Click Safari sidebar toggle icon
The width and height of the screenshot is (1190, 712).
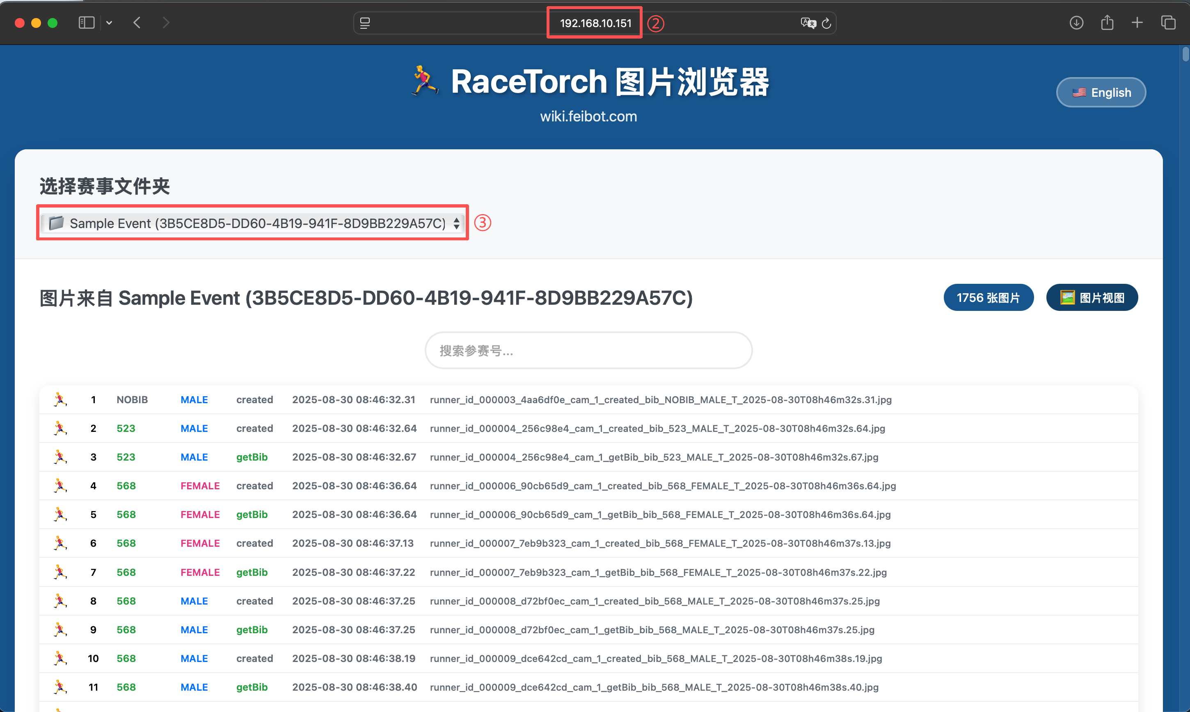[87, 23]
